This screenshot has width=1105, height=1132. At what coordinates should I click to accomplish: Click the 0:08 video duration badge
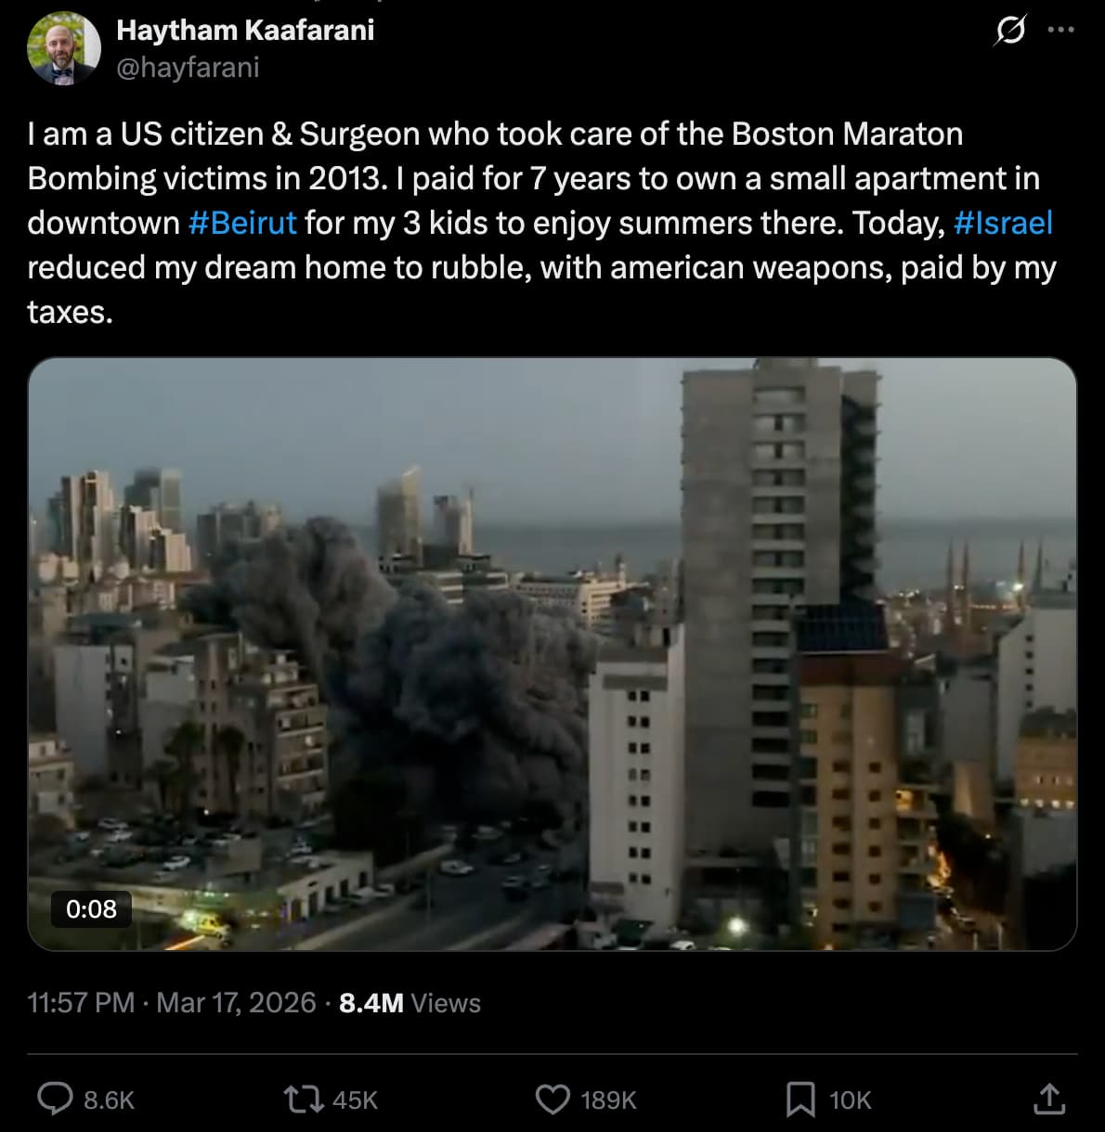click(91, 908)
